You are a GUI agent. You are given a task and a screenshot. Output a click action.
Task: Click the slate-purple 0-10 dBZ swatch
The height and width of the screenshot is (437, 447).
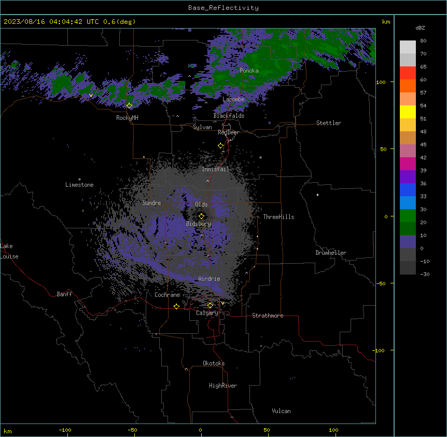click(408, 242)
